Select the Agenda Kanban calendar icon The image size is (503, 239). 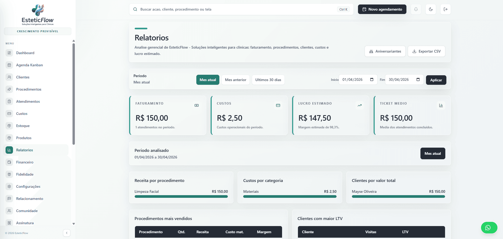[x=9, y=65]
